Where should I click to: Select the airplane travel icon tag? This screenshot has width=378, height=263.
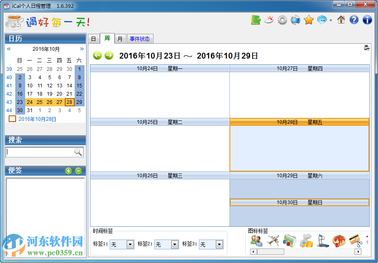272,241
